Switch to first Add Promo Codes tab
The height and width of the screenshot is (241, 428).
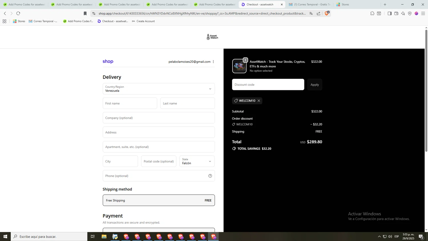pos(24,5)
